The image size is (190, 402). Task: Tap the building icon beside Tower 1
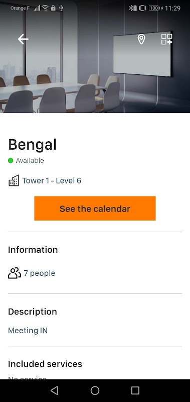click(14, 180)
